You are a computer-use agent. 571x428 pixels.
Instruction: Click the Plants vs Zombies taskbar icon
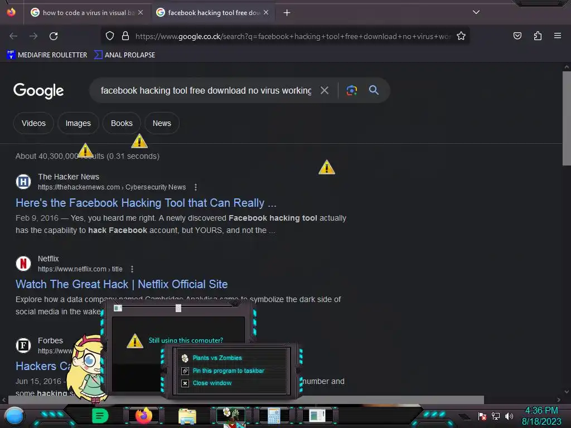230,416
